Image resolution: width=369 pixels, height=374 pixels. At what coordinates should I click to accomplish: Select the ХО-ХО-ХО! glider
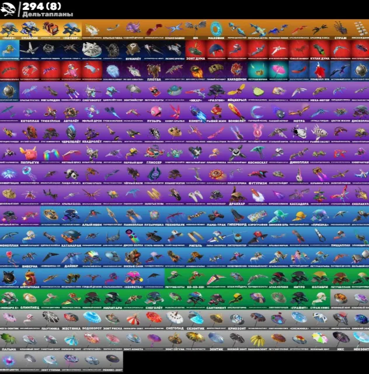pos(196,279)
